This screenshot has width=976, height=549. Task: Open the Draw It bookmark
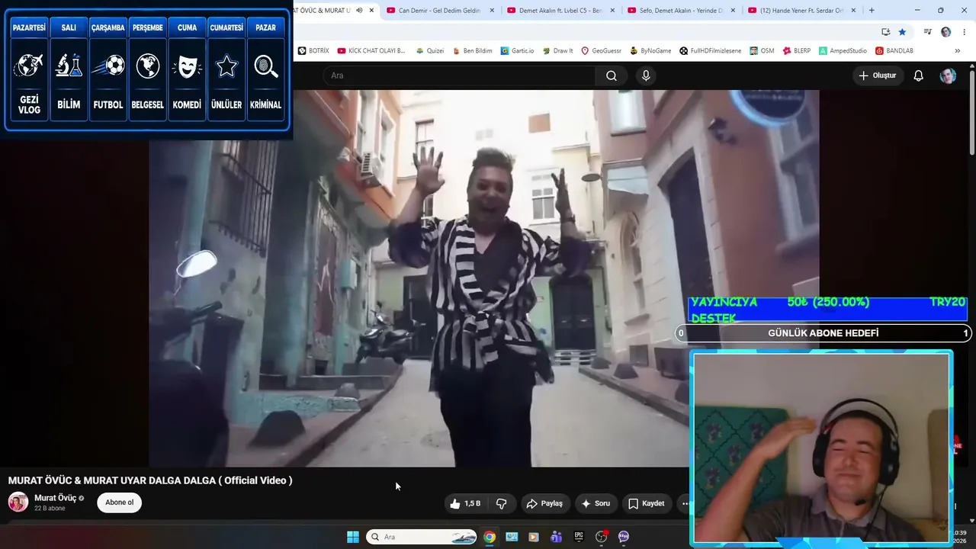point(557,51)
